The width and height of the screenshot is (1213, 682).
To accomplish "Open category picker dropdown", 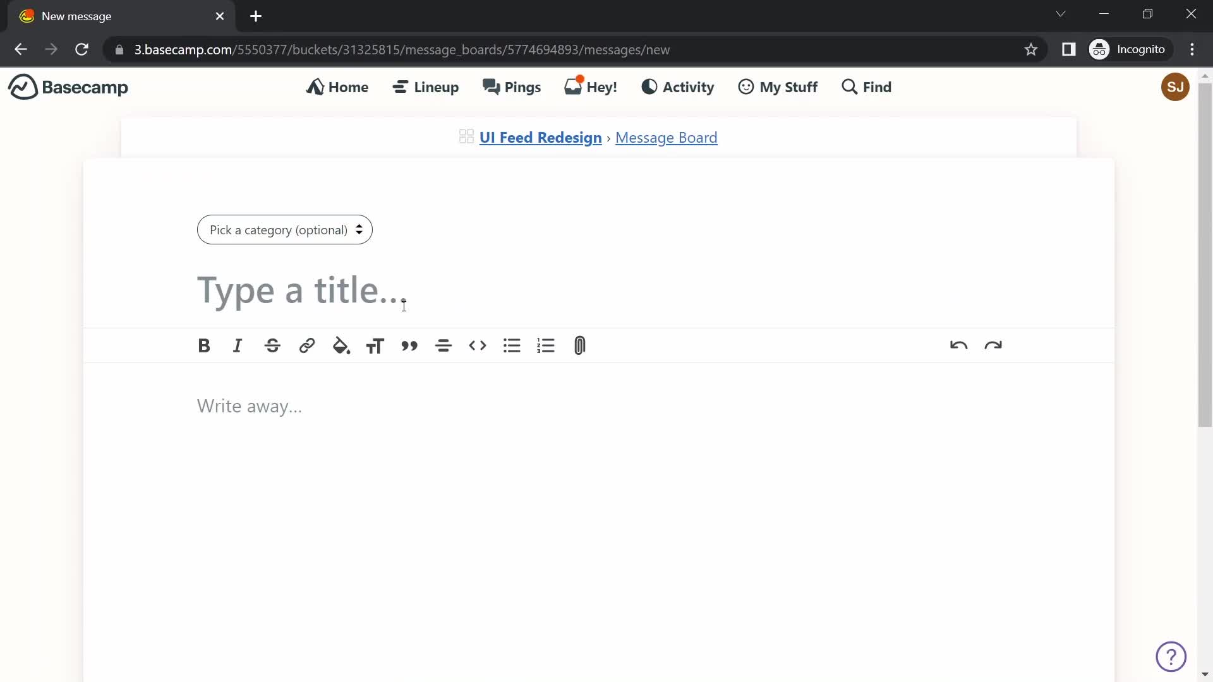I will (x=284, y=230).
